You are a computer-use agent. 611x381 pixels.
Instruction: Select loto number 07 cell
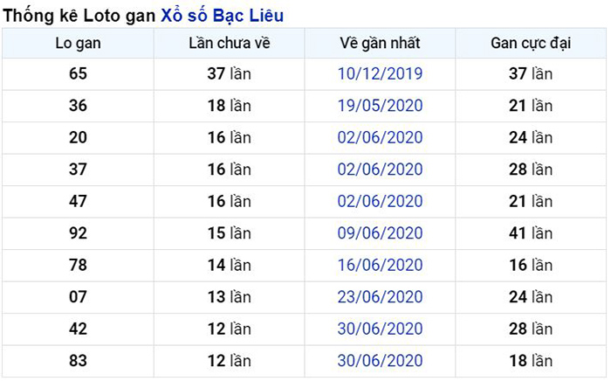[x=78, y=297]
